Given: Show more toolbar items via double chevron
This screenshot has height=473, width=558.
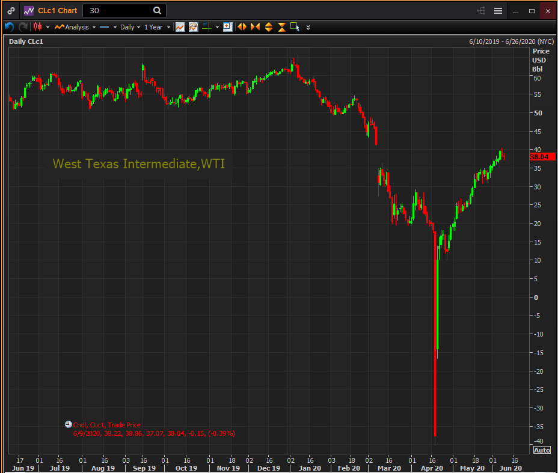Looking at the screenshot, I should (x=308, y=28).
